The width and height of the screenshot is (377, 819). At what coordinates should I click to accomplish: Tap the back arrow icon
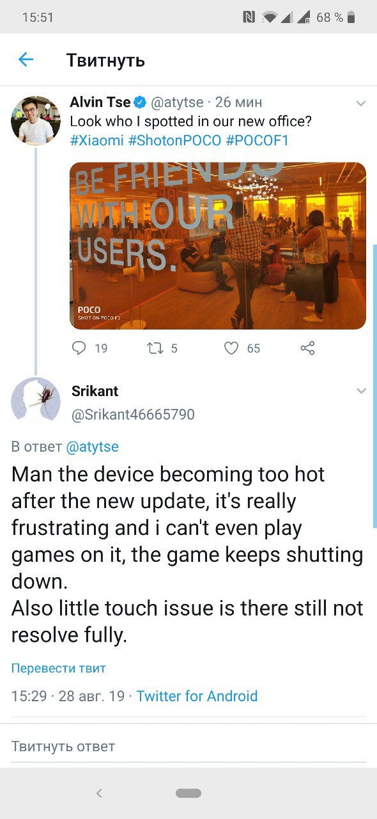click(26, 60)
